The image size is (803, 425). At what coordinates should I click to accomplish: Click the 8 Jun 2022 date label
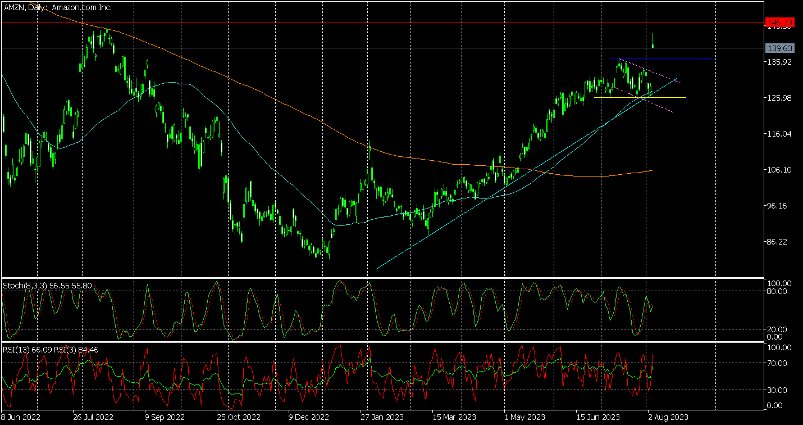pos(20,417)
